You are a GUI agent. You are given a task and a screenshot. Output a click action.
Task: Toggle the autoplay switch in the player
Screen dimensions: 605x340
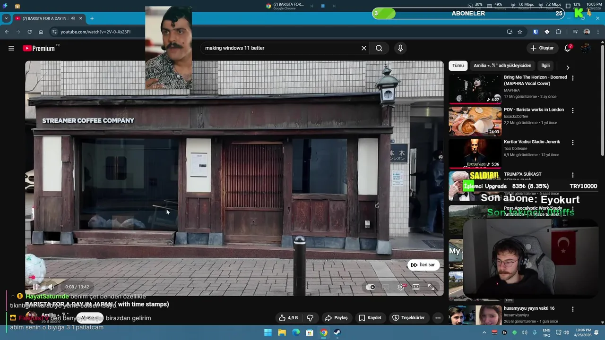click(x=371, y=287)
